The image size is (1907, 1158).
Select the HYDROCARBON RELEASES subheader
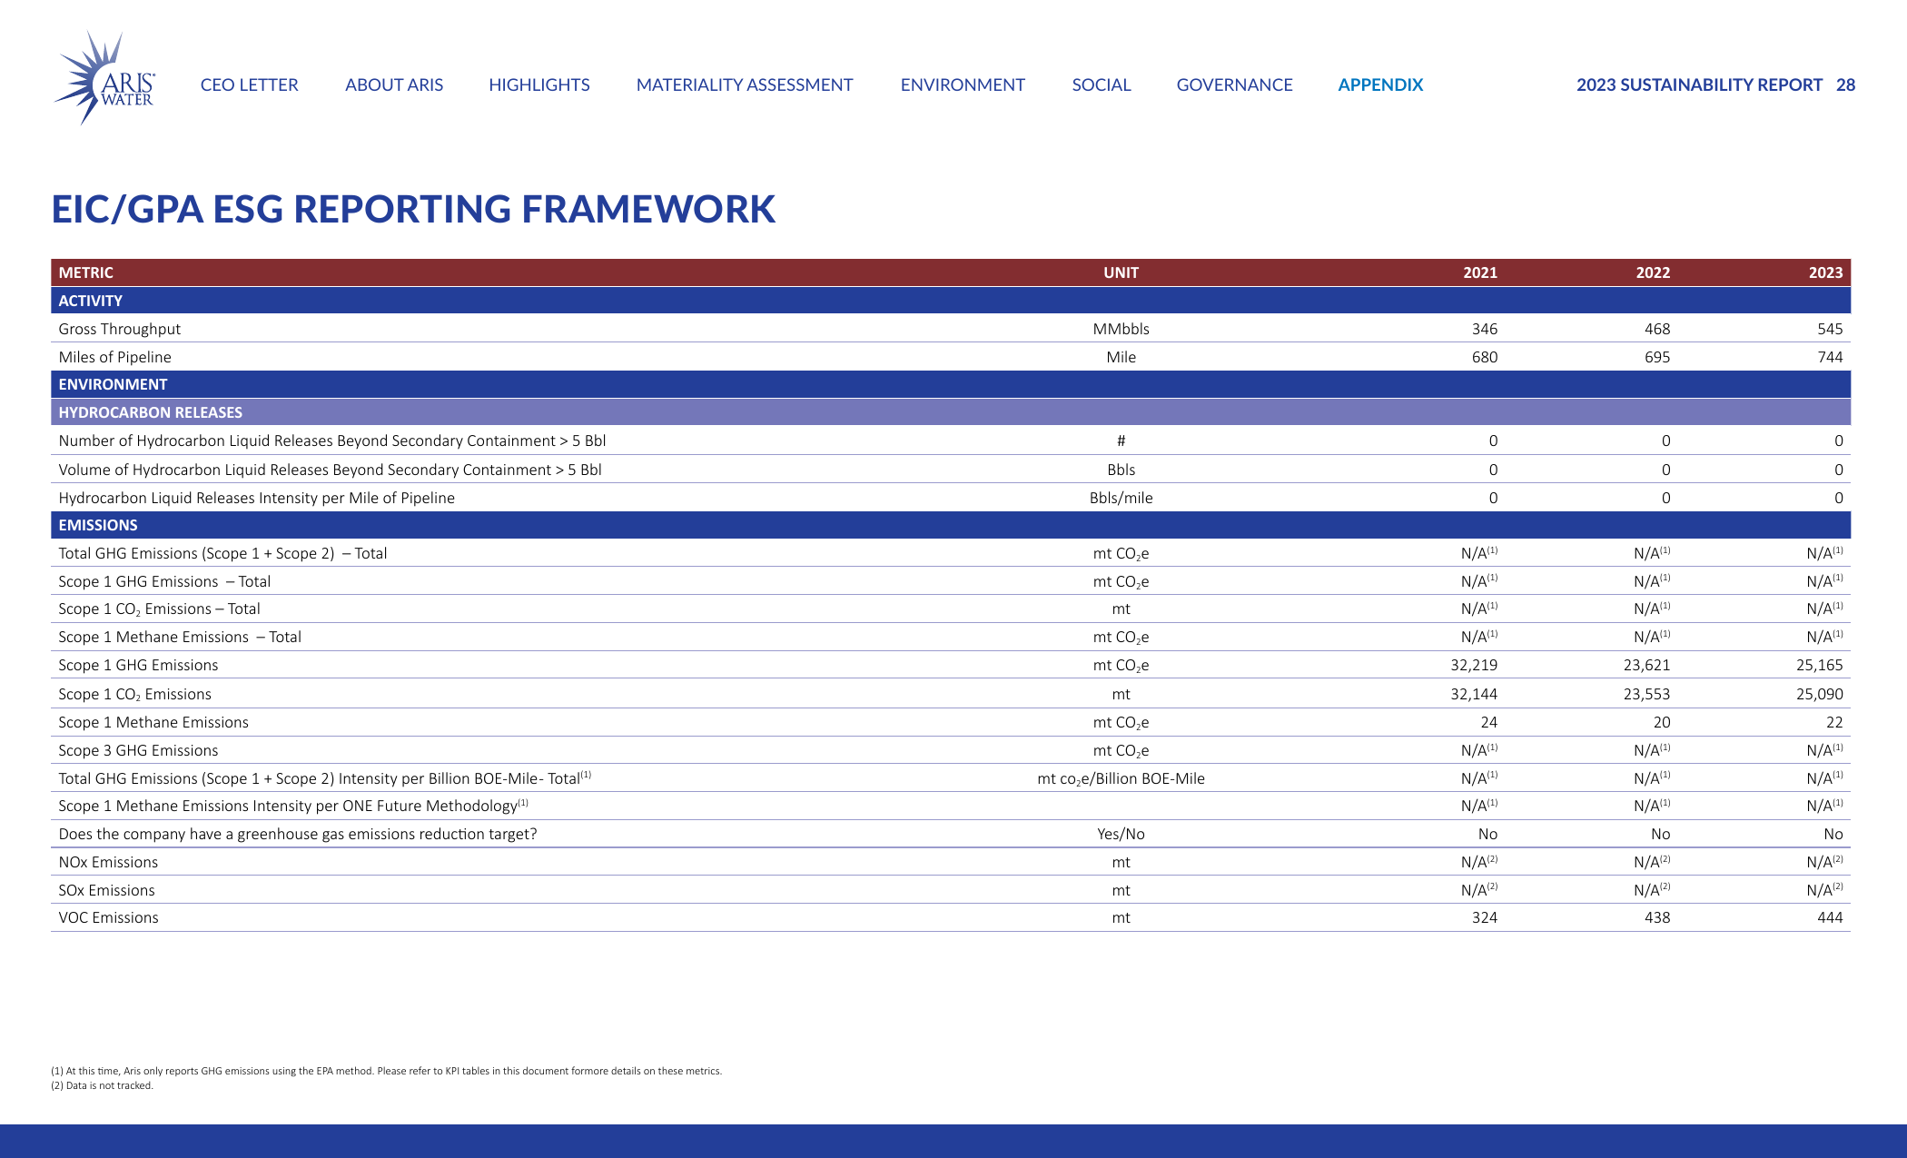click(x=951, y=412)
